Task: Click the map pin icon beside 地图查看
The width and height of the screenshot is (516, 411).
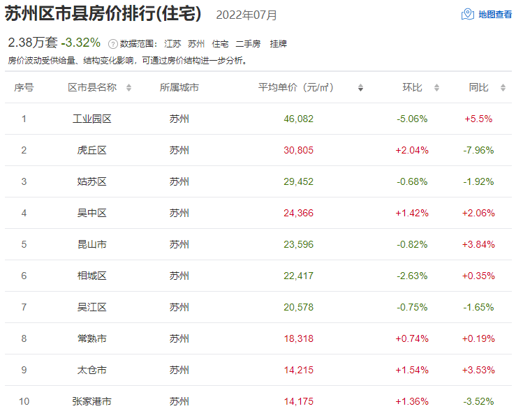Action: pyautogui.click(x=468, y=15)
